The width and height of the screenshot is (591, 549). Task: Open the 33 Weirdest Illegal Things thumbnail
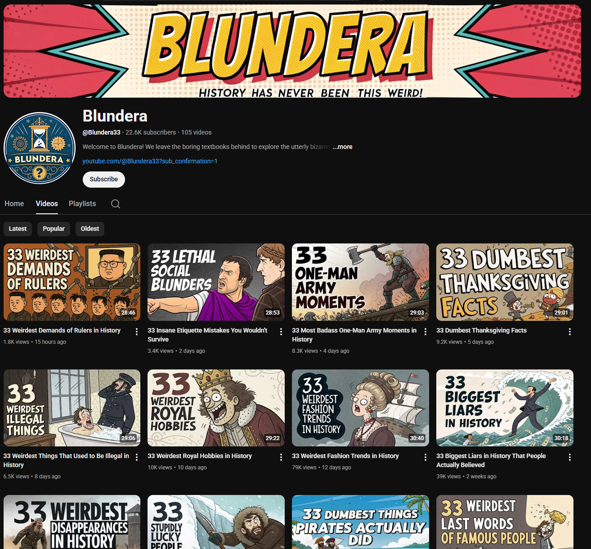click(x=72, y=408)
